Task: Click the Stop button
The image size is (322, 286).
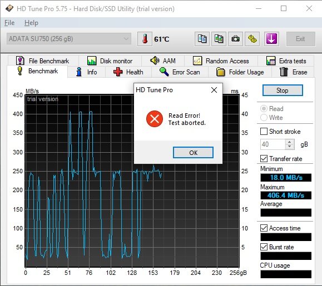Action: [x=283, y=91]
